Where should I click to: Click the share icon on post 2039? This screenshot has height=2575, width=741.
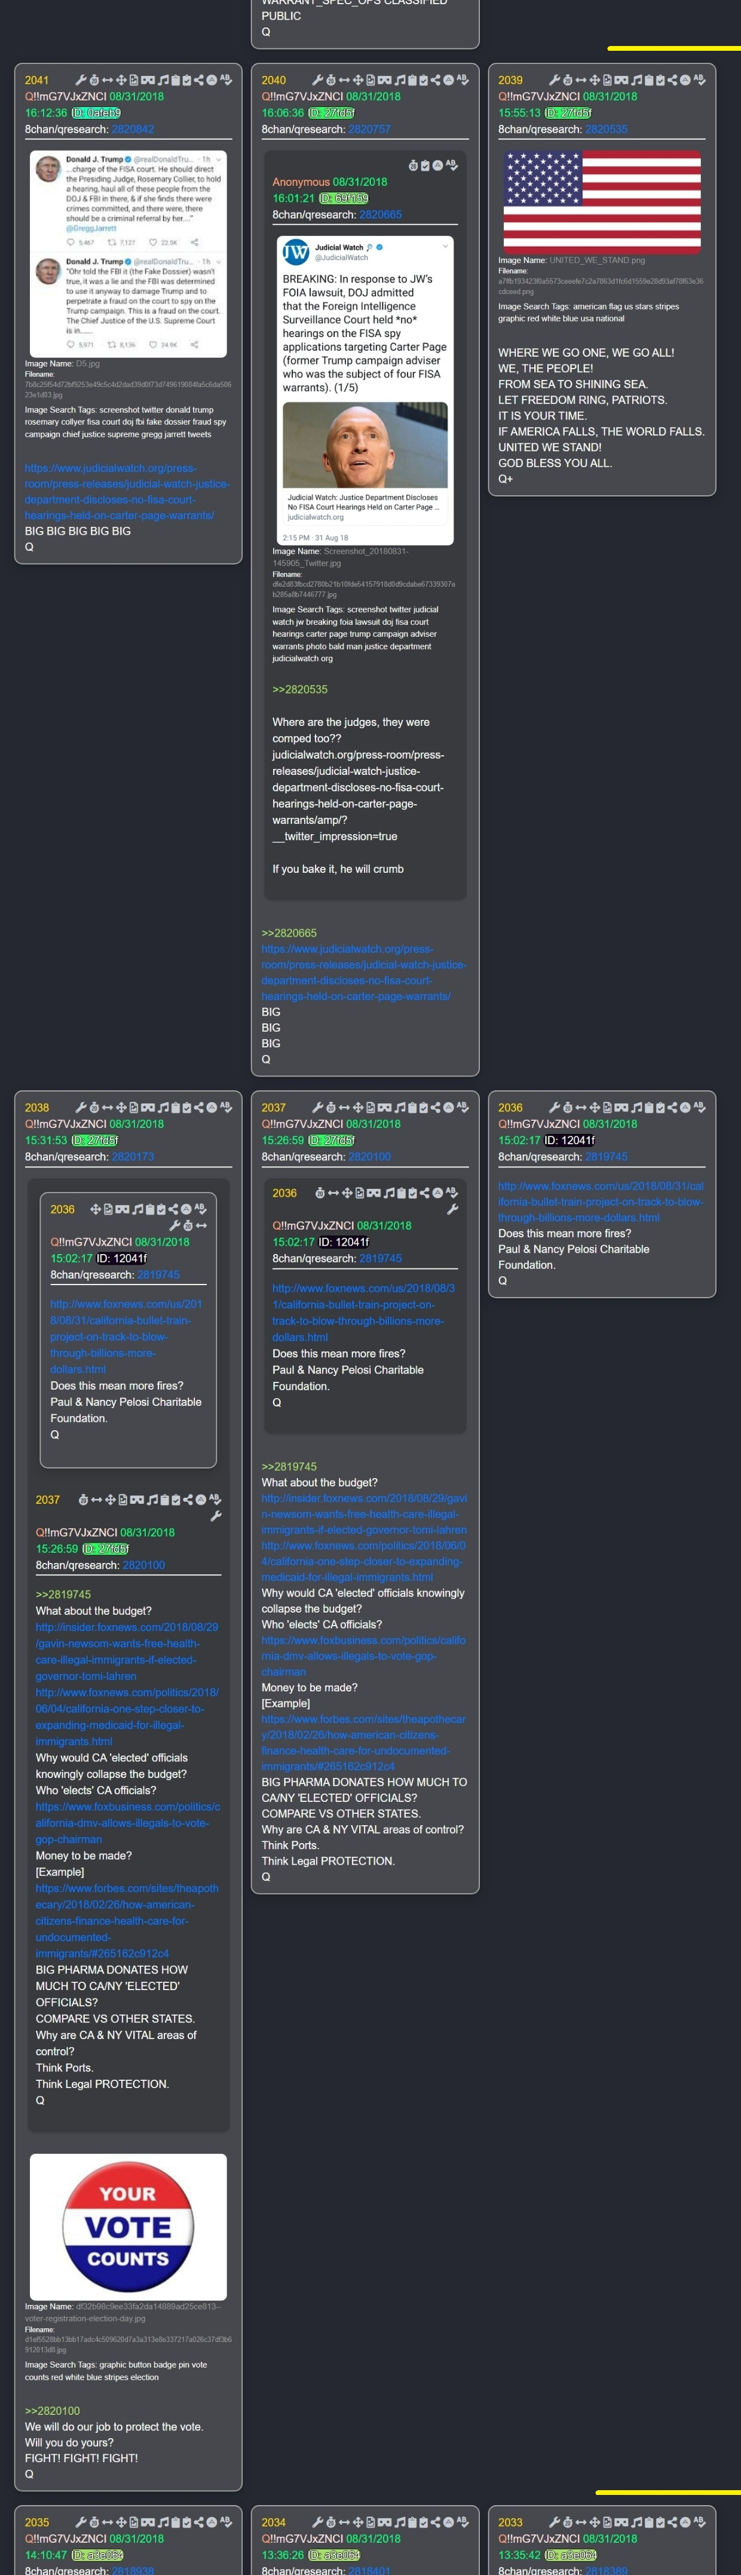click(x=672, y=80)
